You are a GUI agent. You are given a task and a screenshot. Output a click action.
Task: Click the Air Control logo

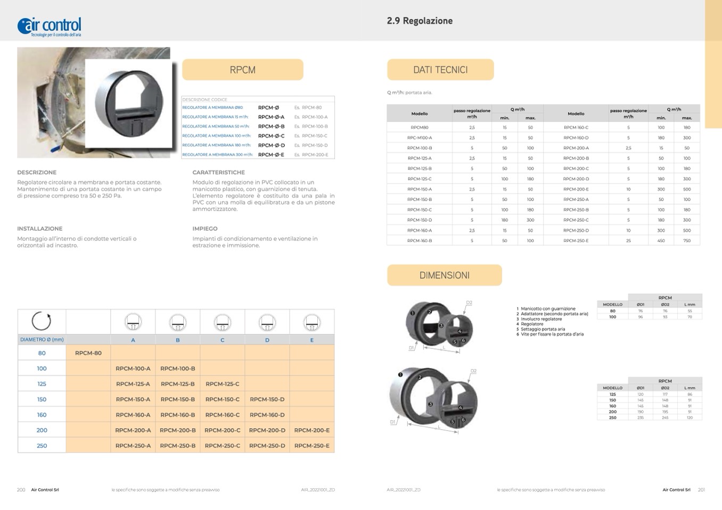(50, 26)
